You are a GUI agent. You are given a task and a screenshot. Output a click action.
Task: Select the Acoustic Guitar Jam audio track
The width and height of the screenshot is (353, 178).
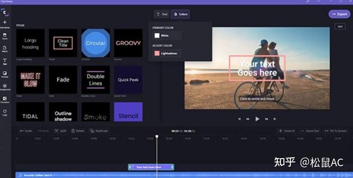(x=184, y=175)
